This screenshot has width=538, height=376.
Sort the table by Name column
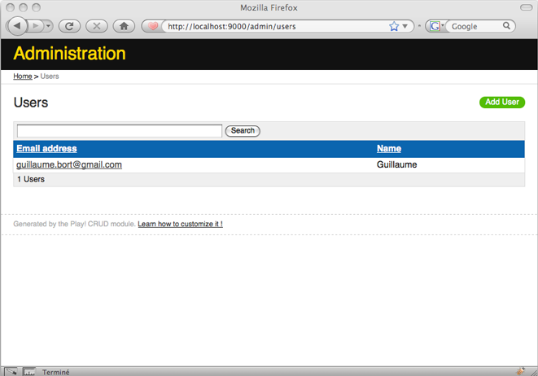coord(388,148)
